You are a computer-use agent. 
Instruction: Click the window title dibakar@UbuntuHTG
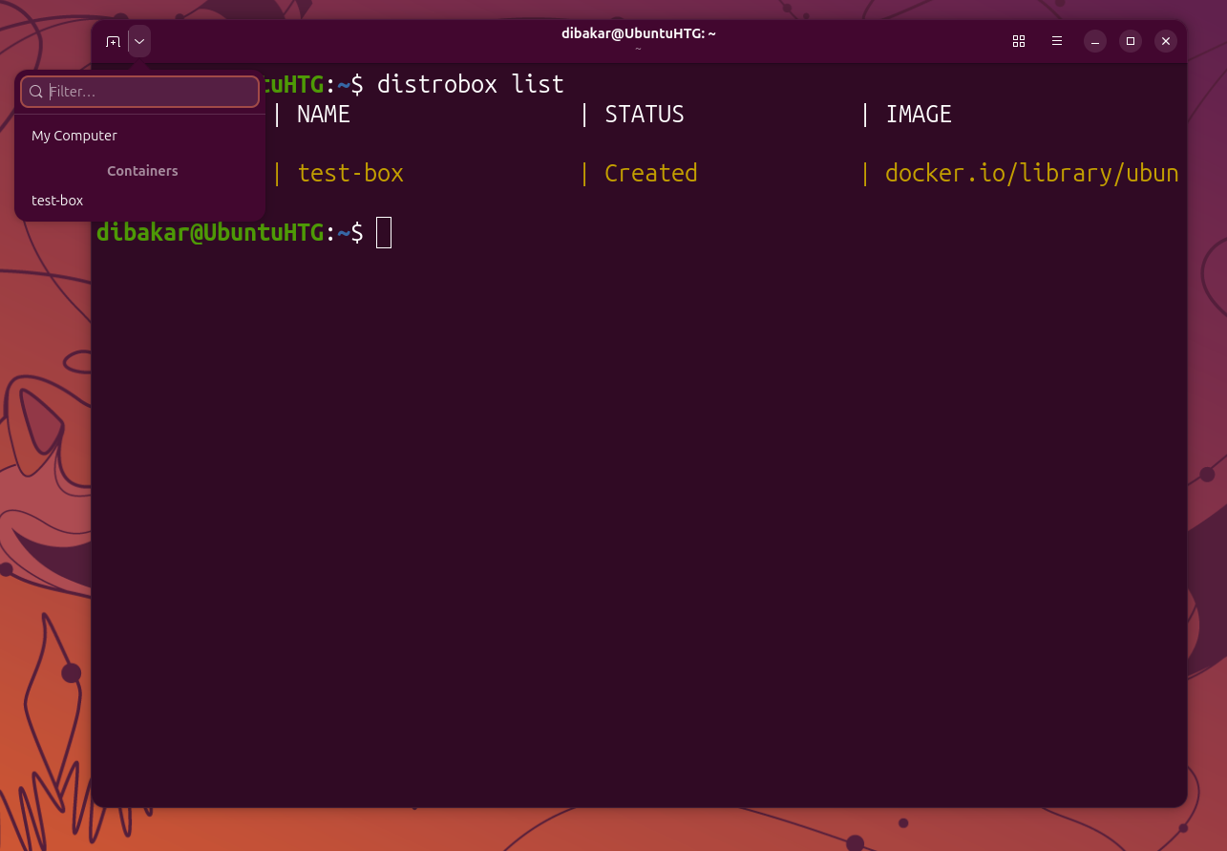(x=639, y=33)
